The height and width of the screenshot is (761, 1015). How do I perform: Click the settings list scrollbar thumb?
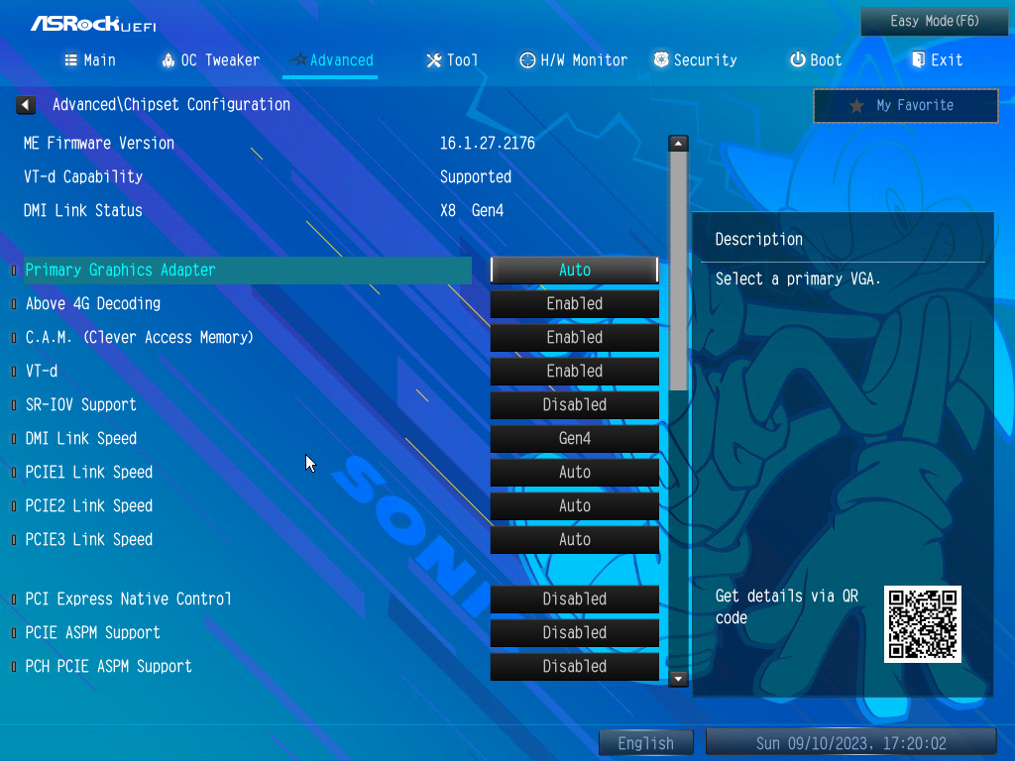[678, 272]
